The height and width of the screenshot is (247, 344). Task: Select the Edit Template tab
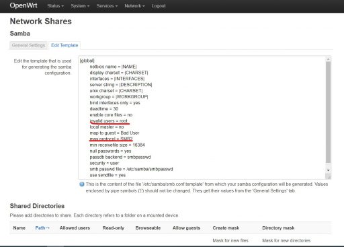click(x=64, y=45)
